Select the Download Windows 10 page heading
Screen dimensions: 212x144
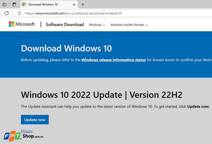coord(67,48)
